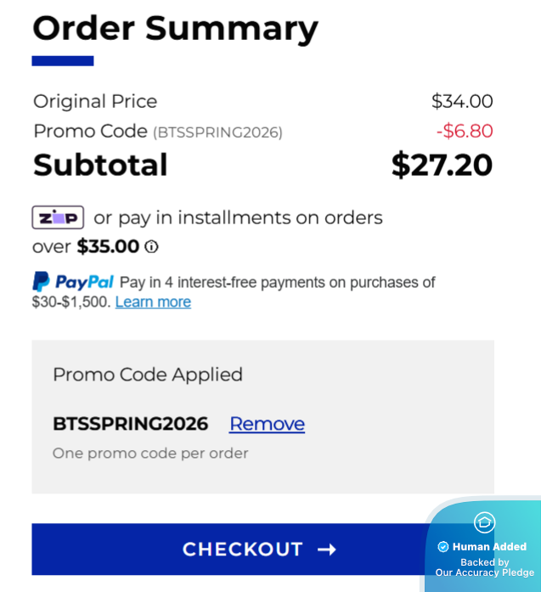Click the bold BTSSPRING2026 applied code

(x=130, y=424)
